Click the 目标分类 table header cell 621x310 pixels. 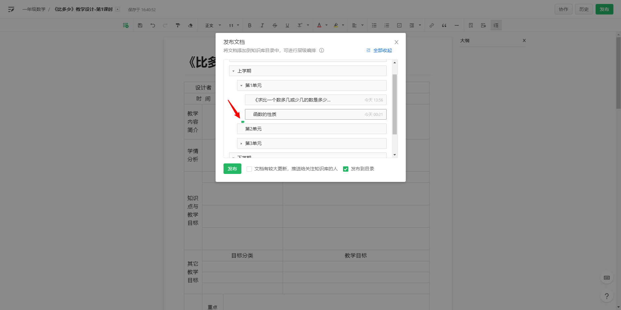pos(242,256)
